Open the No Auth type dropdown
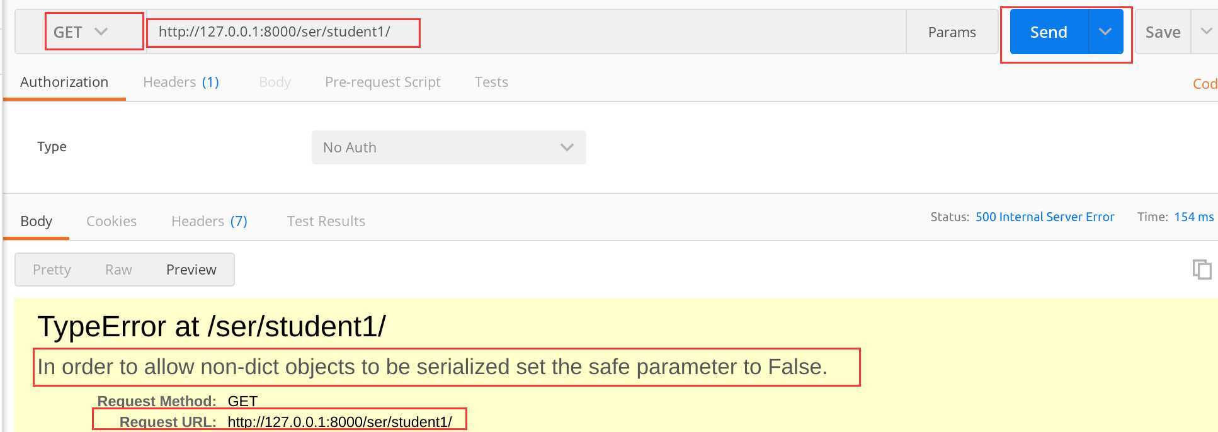This screenshot has width=1218, height=432. tap(448, 147)
